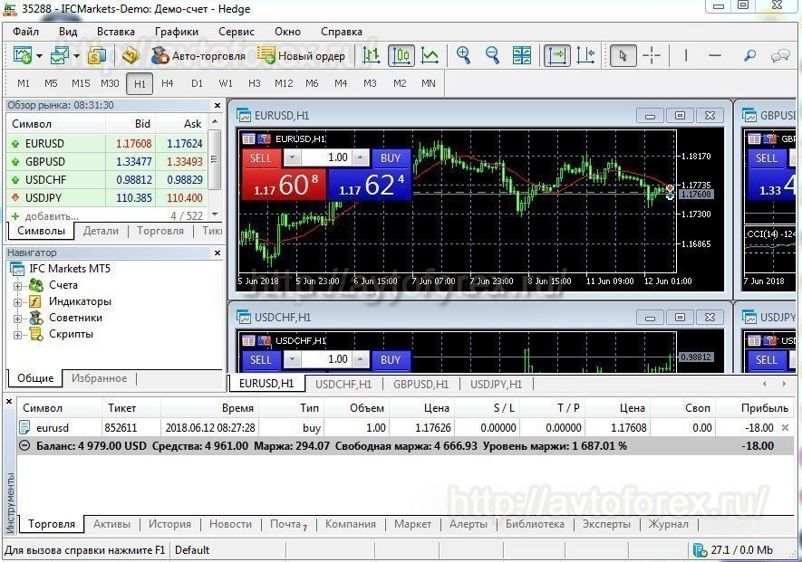Screen dimensions: 802x562
Task: Switch chart to line chart mode
Action: click(430, 55)
